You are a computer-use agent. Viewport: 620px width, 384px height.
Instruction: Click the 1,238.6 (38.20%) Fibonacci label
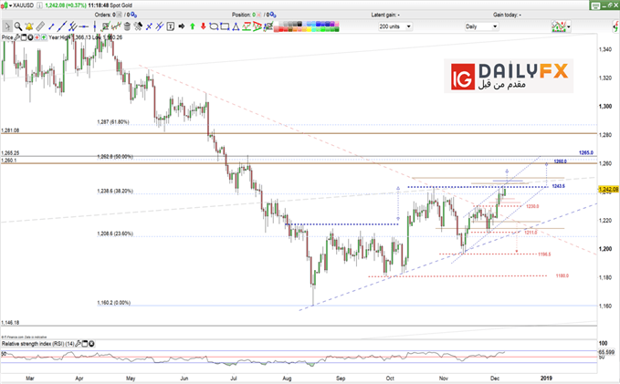(x=115, y=191)
